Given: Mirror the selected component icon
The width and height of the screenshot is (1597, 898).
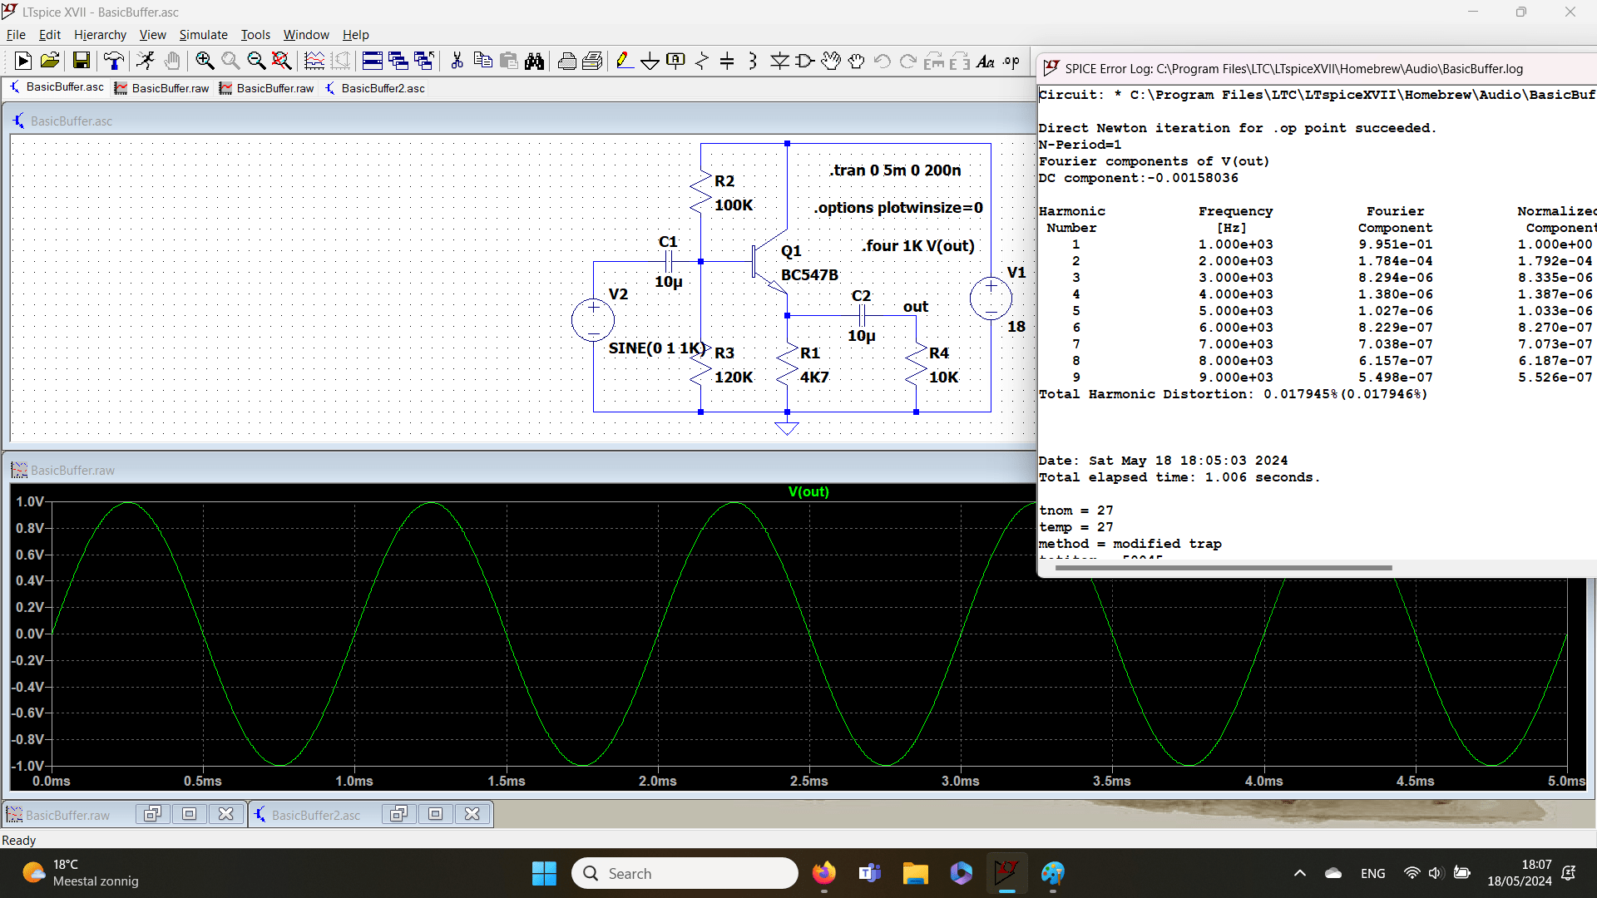Looking at the screenshot, I should coord(960,61).
